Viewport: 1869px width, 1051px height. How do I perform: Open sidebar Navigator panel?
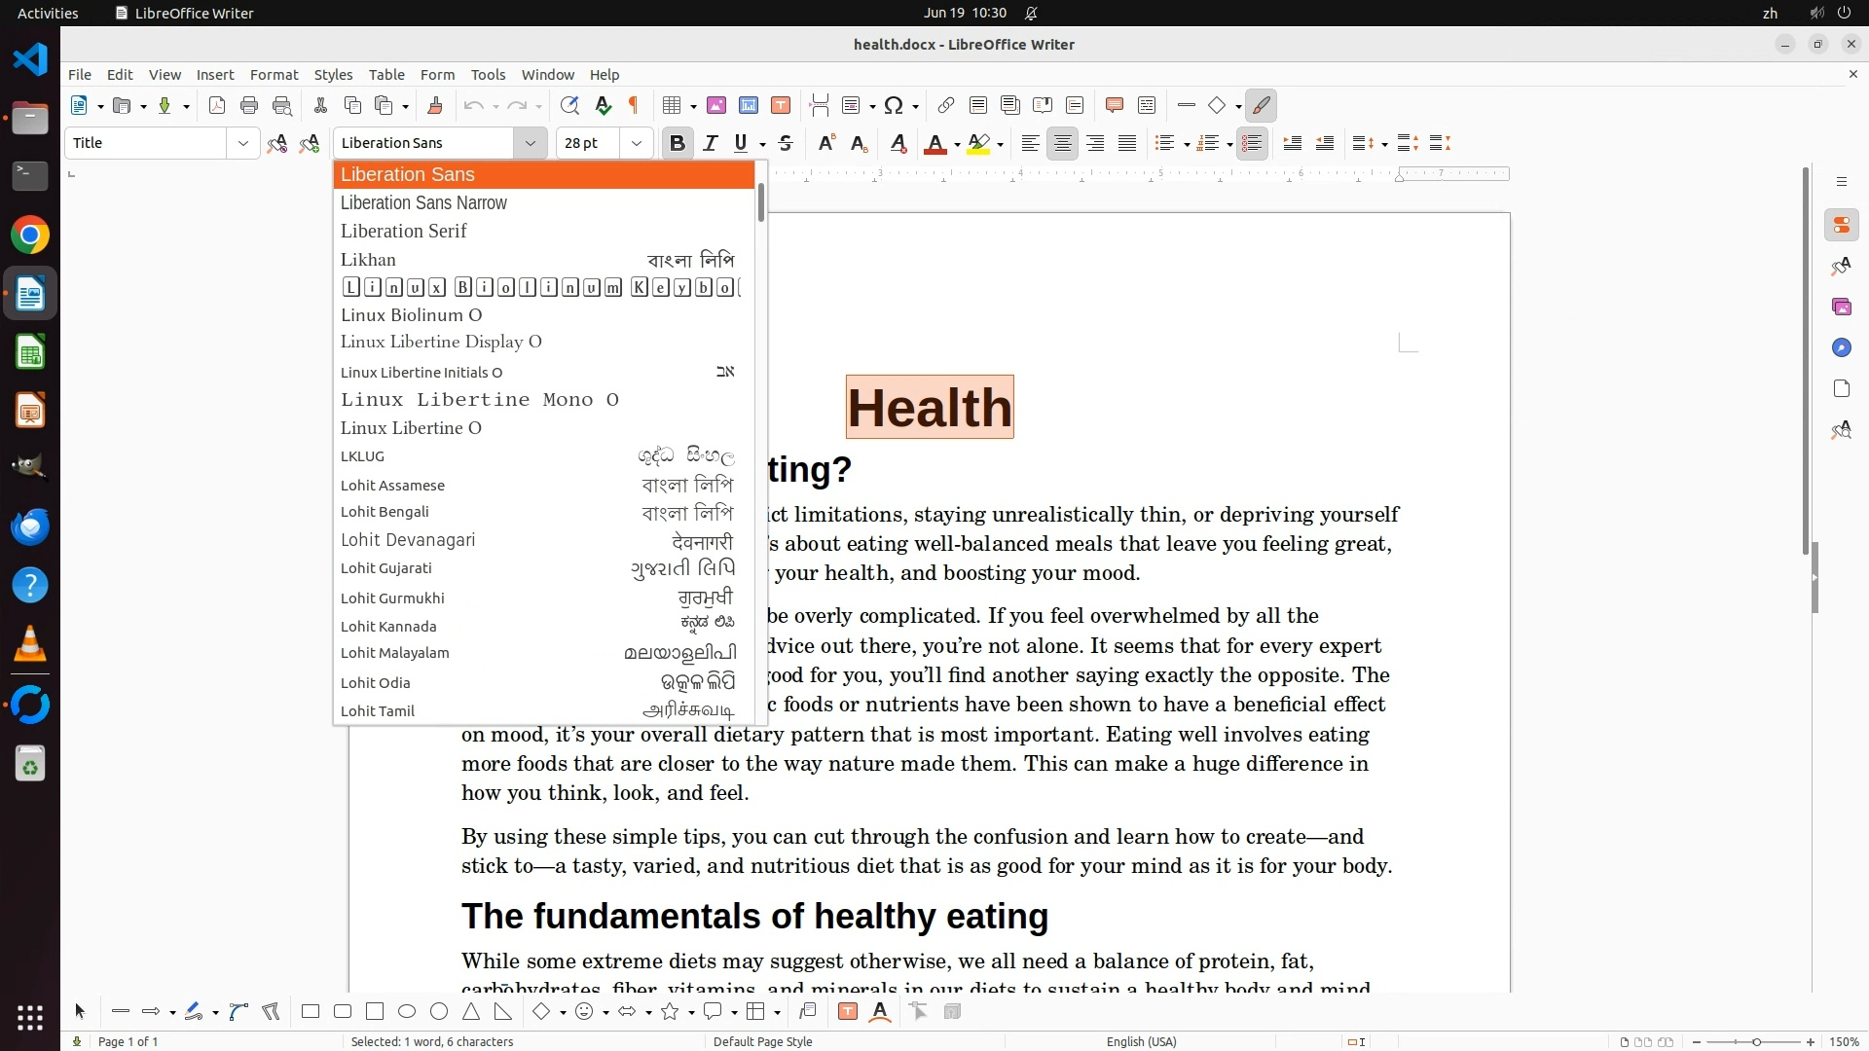pos(1841,348)
